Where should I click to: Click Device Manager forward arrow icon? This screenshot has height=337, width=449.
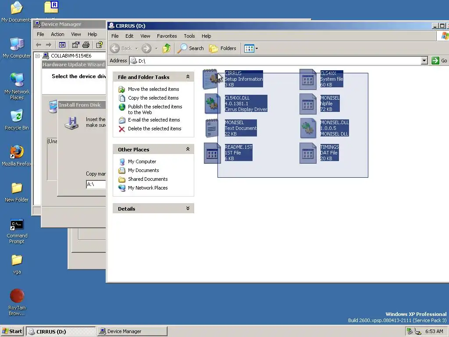[49, 45]
